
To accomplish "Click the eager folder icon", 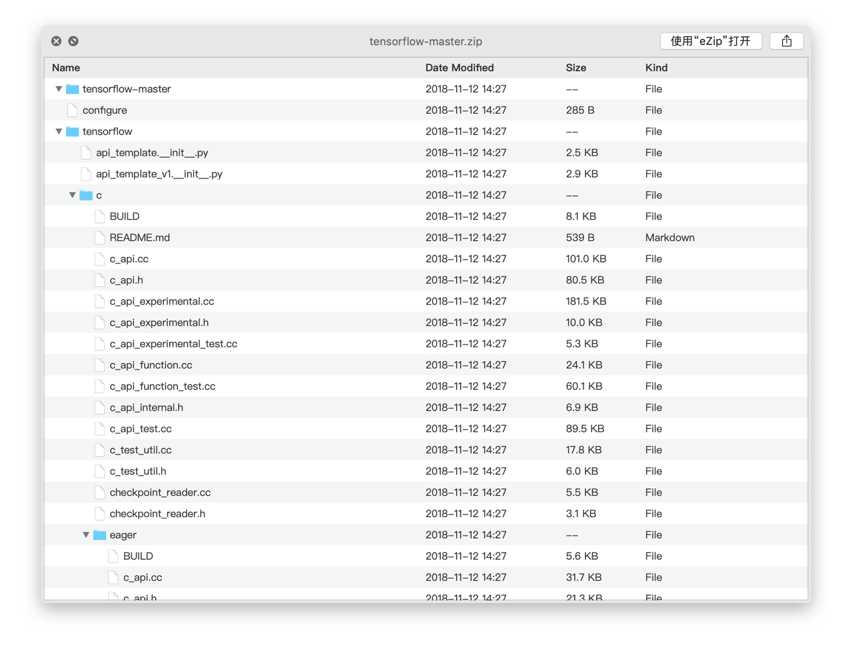I will coord(100,535).
